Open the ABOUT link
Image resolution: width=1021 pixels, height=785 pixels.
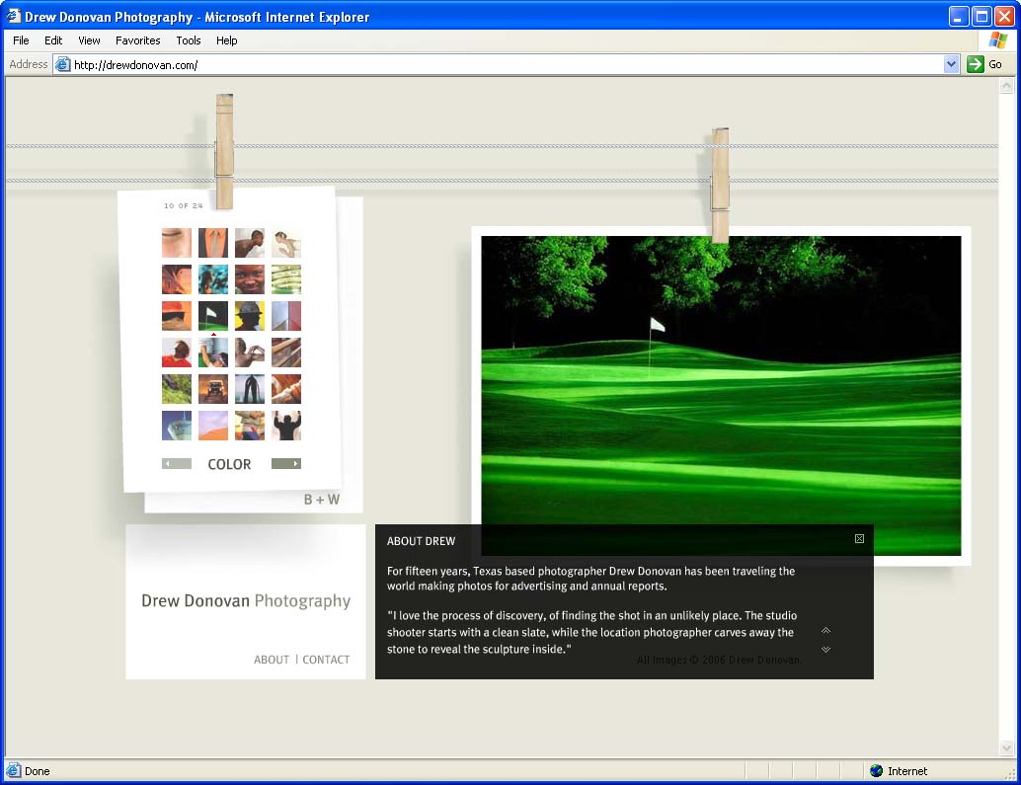click(272, 660)
